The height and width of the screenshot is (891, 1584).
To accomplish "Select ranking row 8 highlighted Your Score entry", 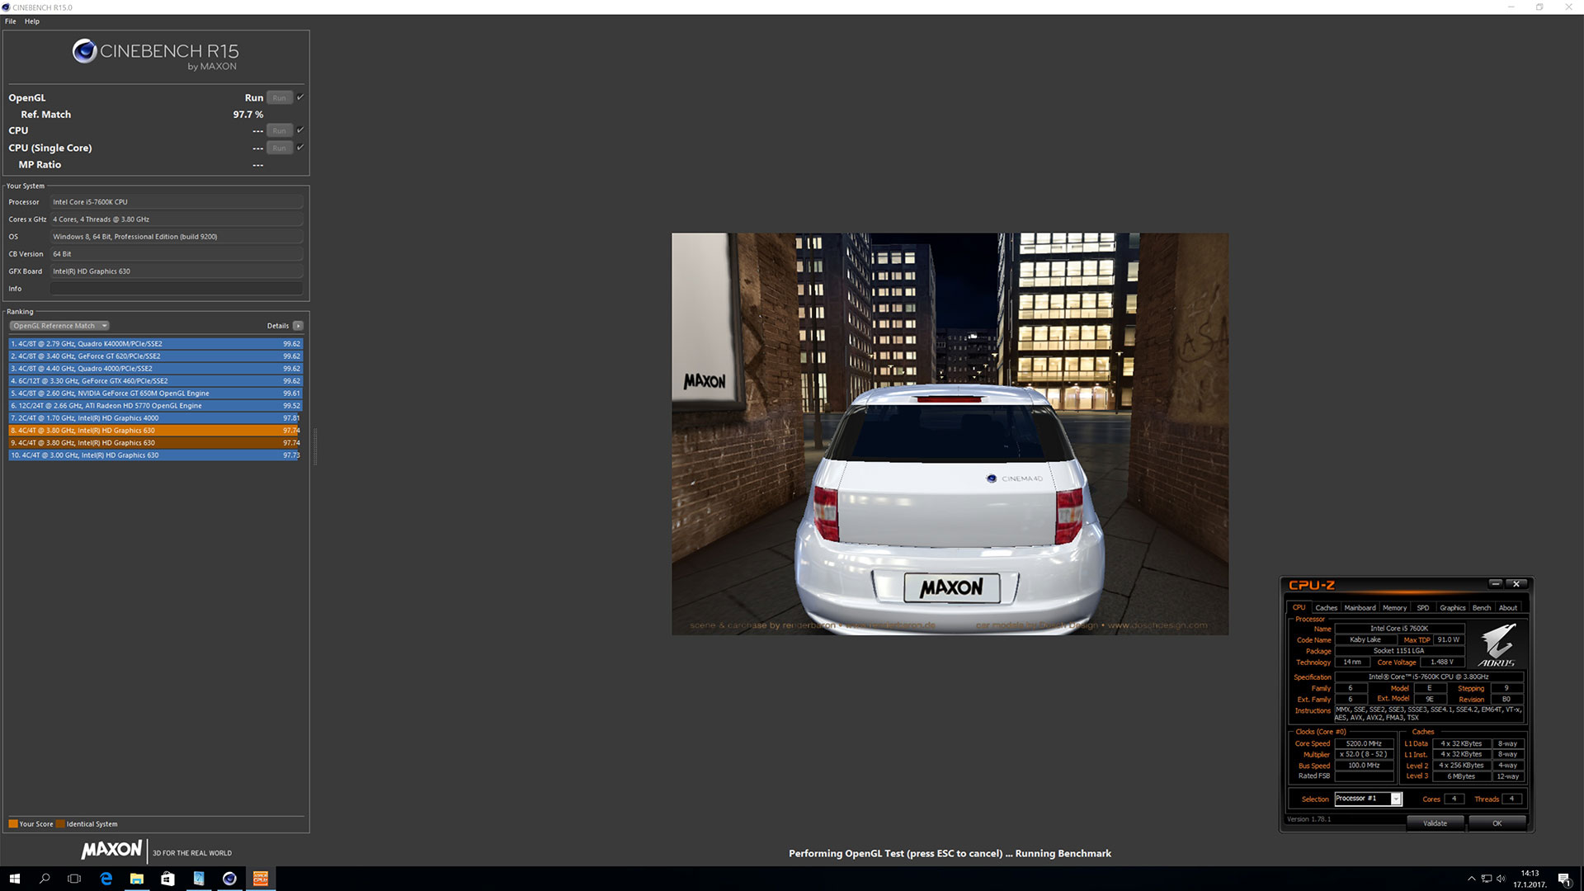I will 156,431.
